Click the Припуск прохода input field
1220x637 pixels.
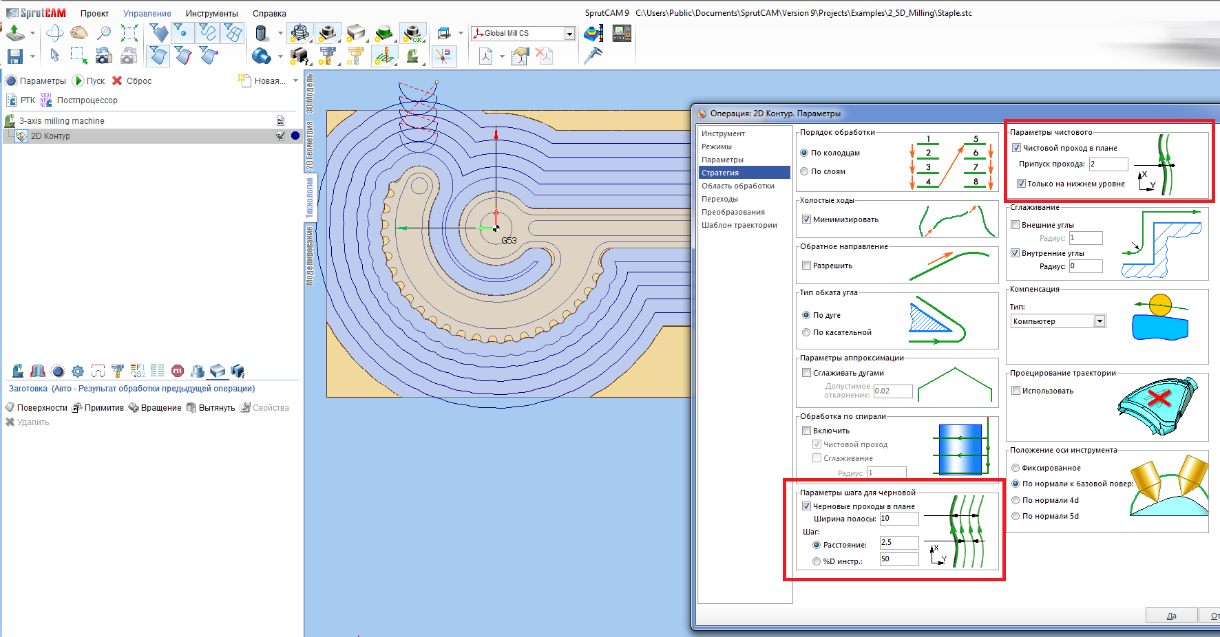click(x=1108, y=164)
